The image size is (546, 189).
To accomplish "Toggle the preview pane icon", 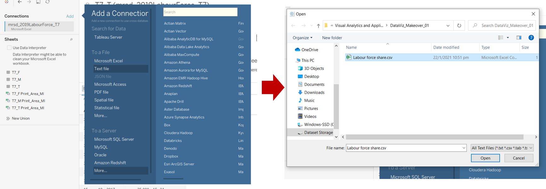I will [519, 38].
